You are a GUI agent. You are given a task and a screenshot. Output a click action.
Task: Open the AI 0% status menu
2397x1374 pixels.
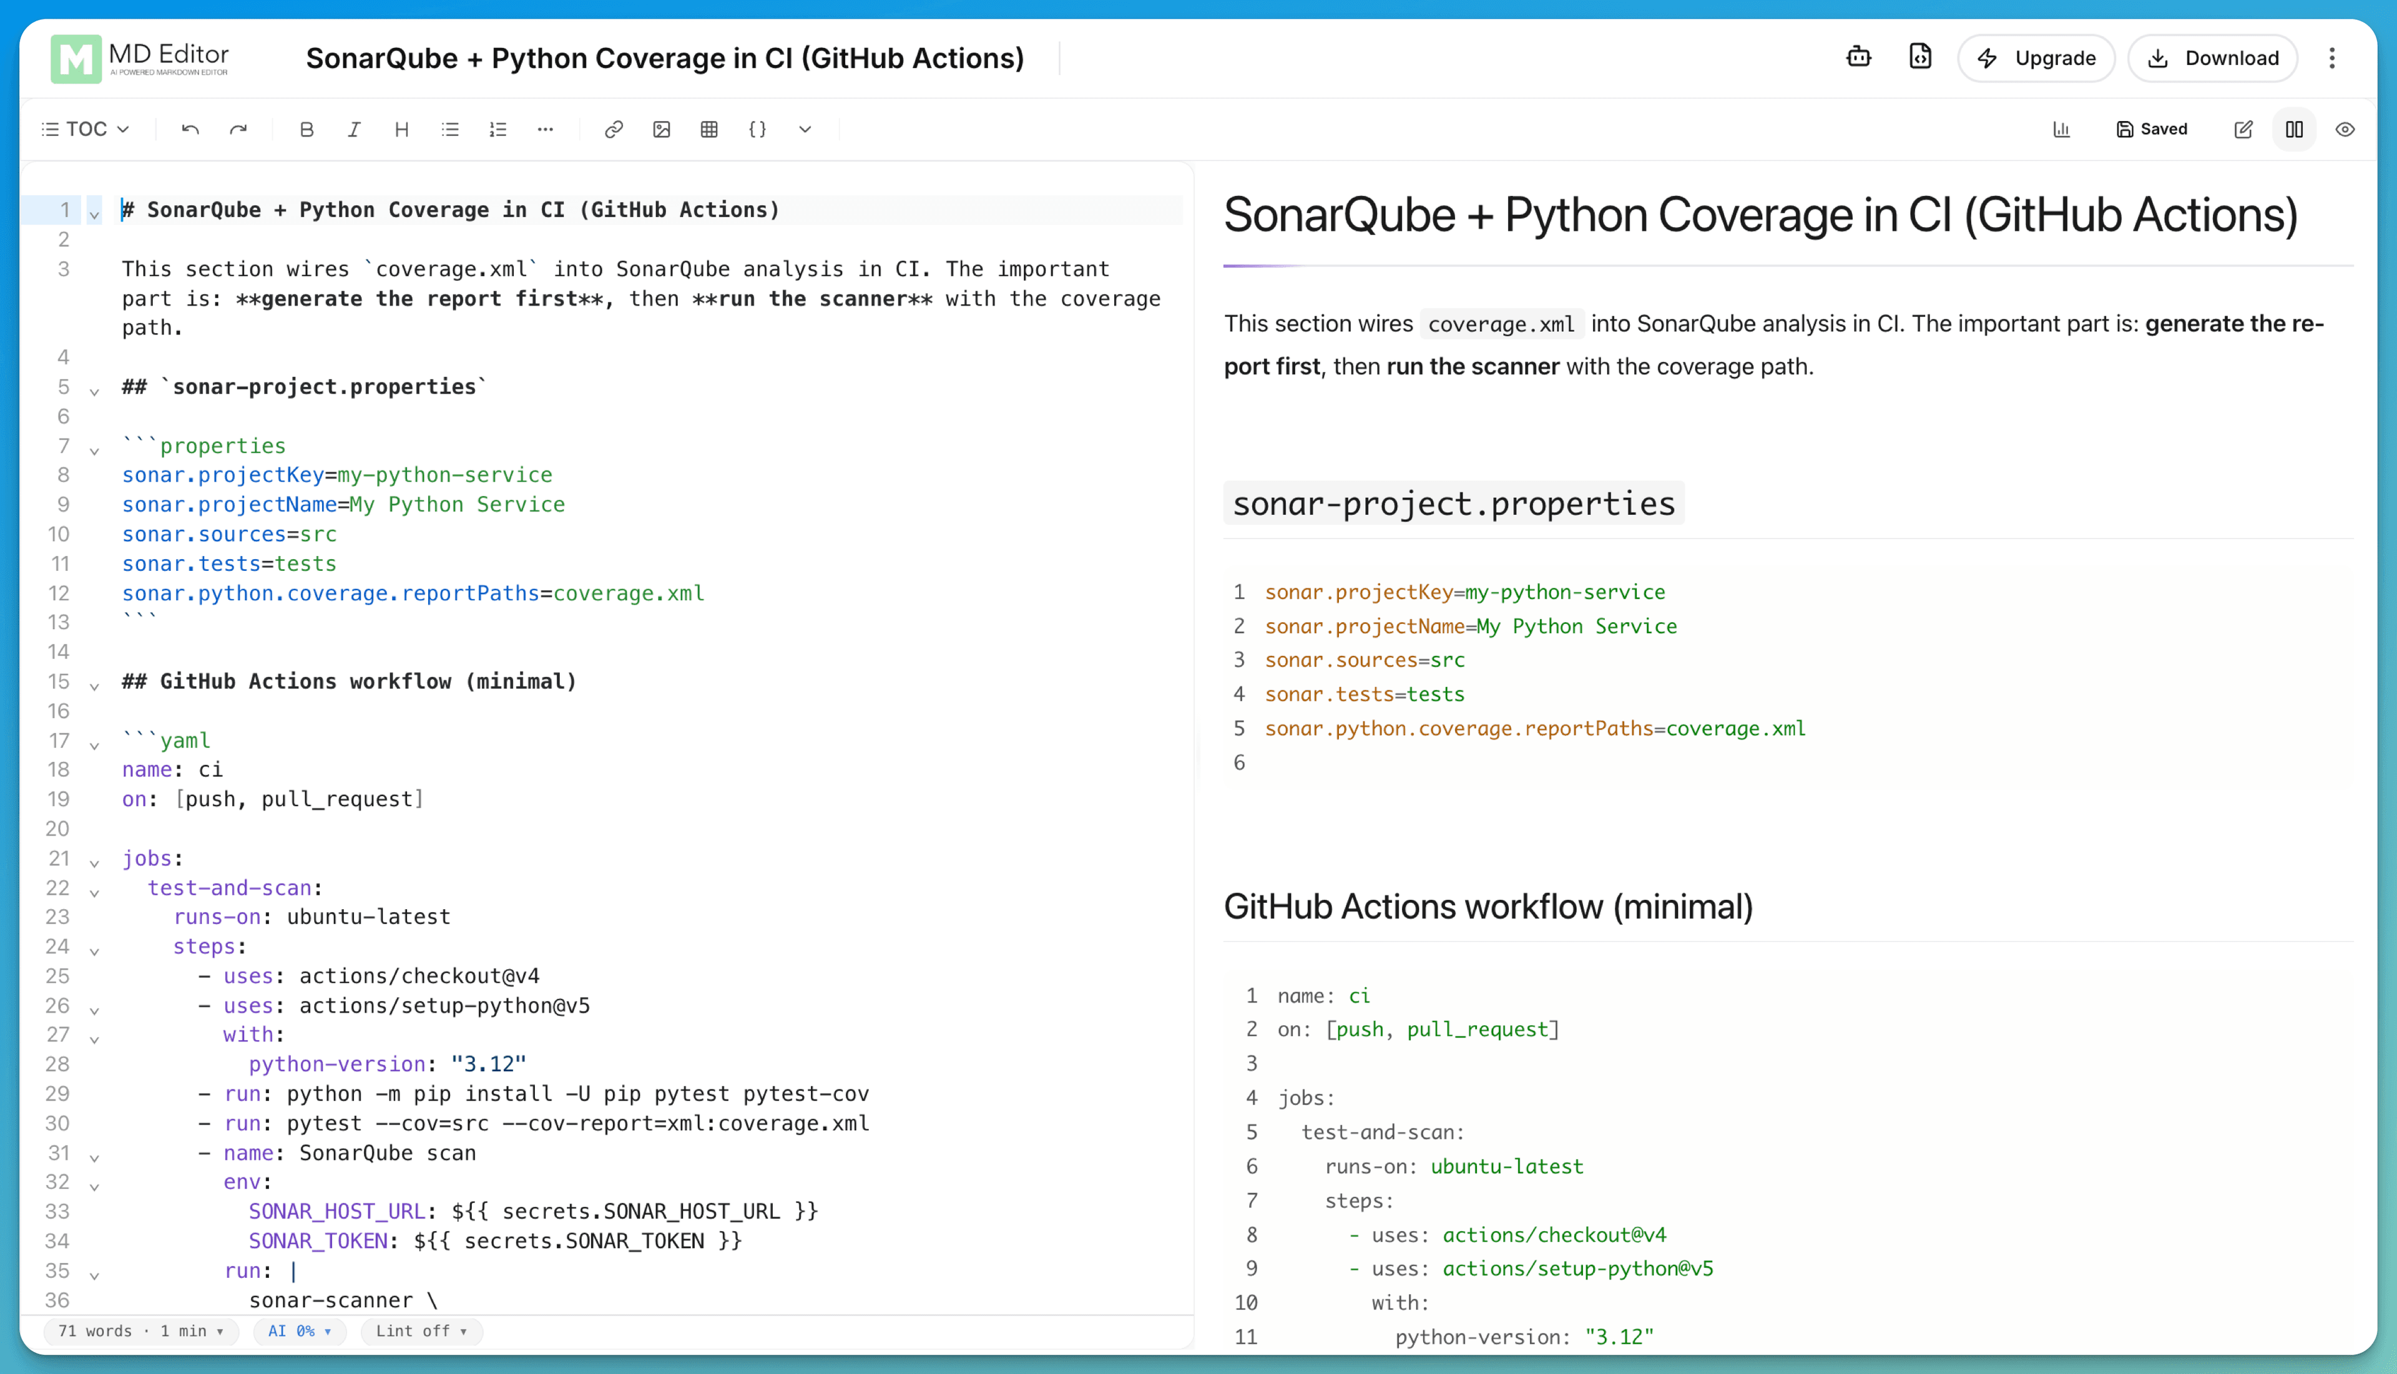299,1332
